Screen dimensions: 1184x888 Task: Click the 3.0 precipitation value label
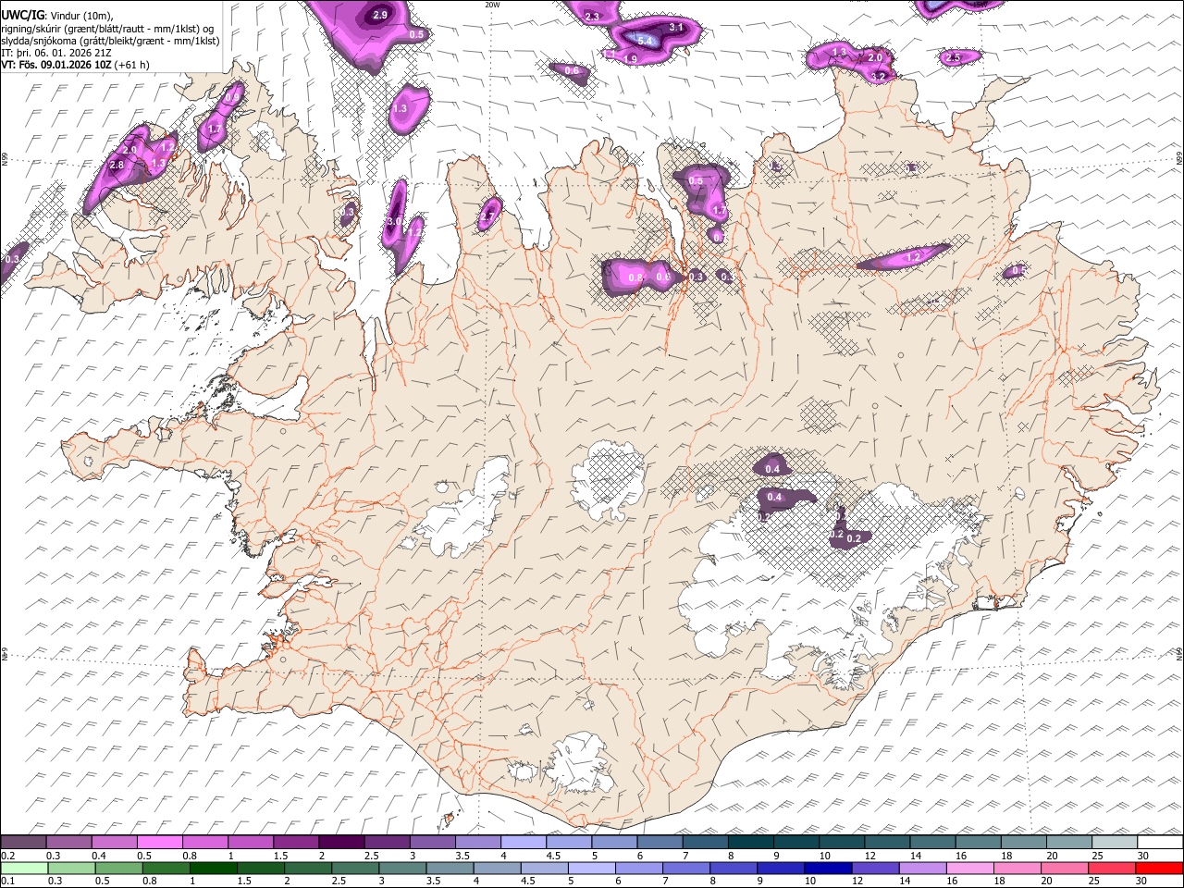(394, 222)
